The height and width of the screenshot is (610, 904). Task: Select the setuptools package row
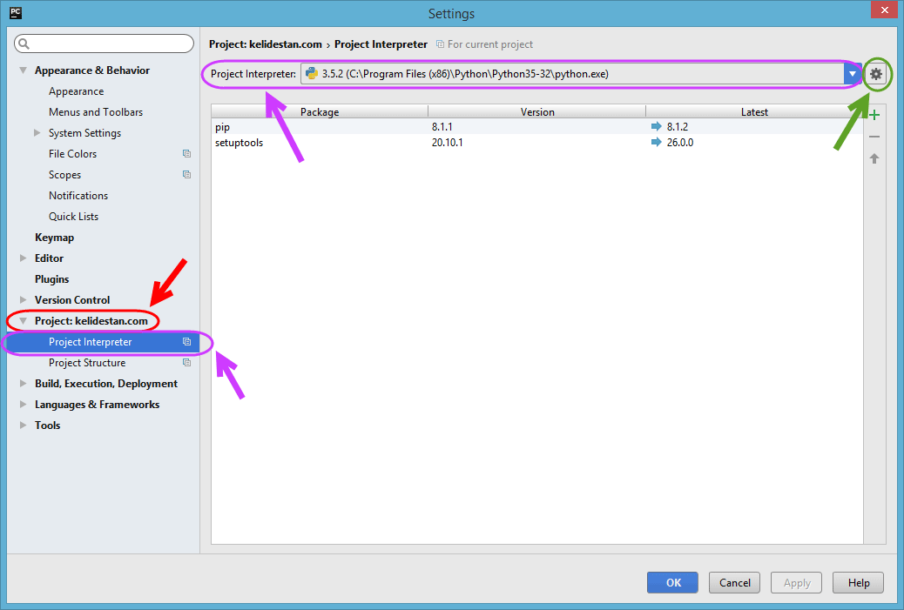536,143
